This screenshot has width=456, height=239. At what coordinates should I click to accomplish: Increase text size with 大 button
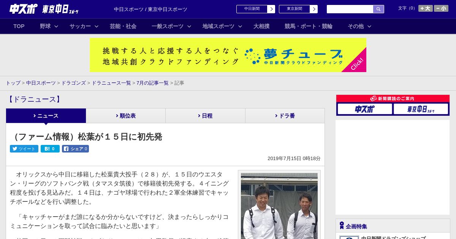(426, 8)
